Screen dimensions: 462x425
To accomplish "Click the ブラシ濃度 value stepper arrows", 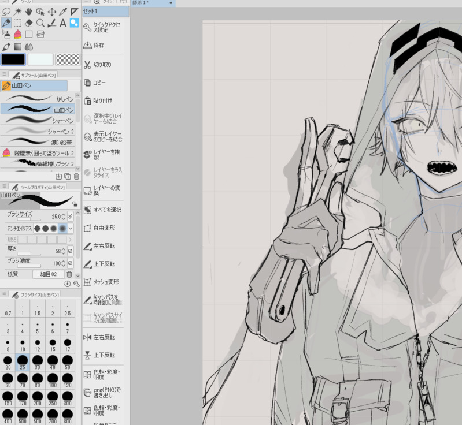I will tap(64, 263).
